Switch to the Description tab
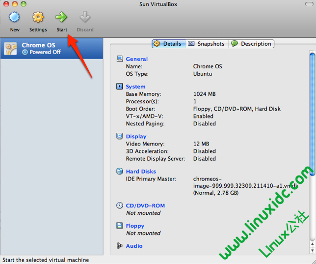Image resolution: width=316 pixels, height=264 pixels. [x=251, y=44]
